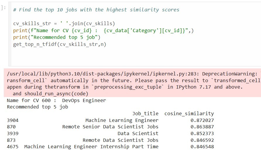Image resolution: width=261 pixels, height=157 pixels.
Task: Place cursor on cv_skills_str assignment line
Action: (x=64, y=23)
